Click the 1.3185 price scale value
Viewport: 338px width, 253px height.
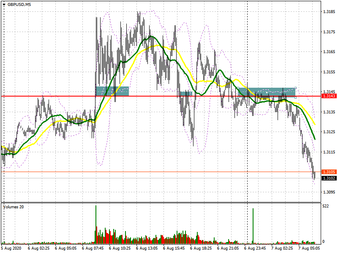click(x=329, y=12)
